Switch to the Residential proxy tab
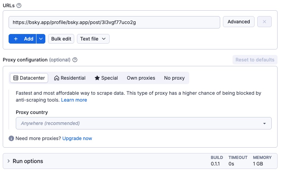This screenshot has height=172, width=282. tap(70, 78)
